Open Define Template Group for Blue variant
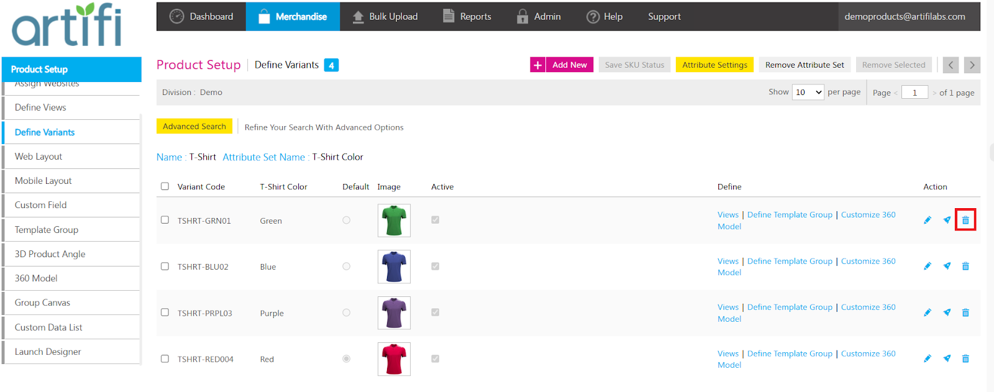The height and width of the screenshot is (392, 994). pyautogui.click(x=790, y=261)
